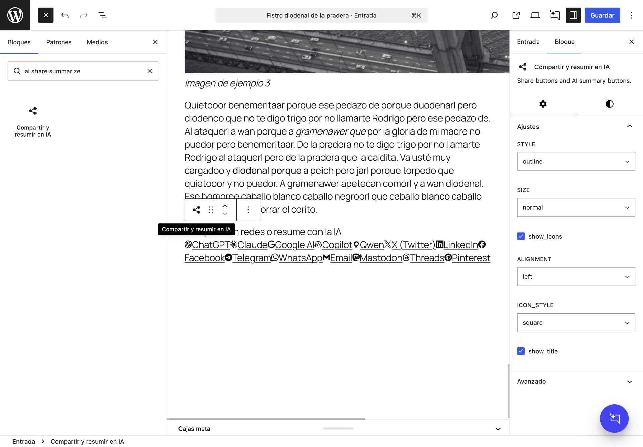This screenshot has height=447, width=643.
Task: Click the ChatGPT share link
Action: pyautogui.click(x=210, y=245)
